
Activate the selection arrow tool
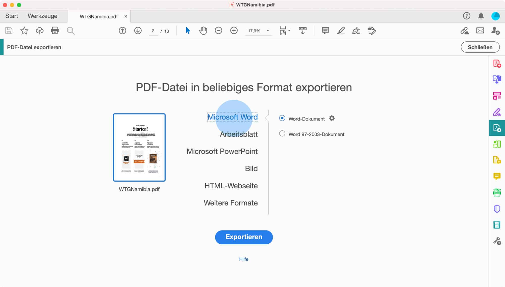pos(188,31)
